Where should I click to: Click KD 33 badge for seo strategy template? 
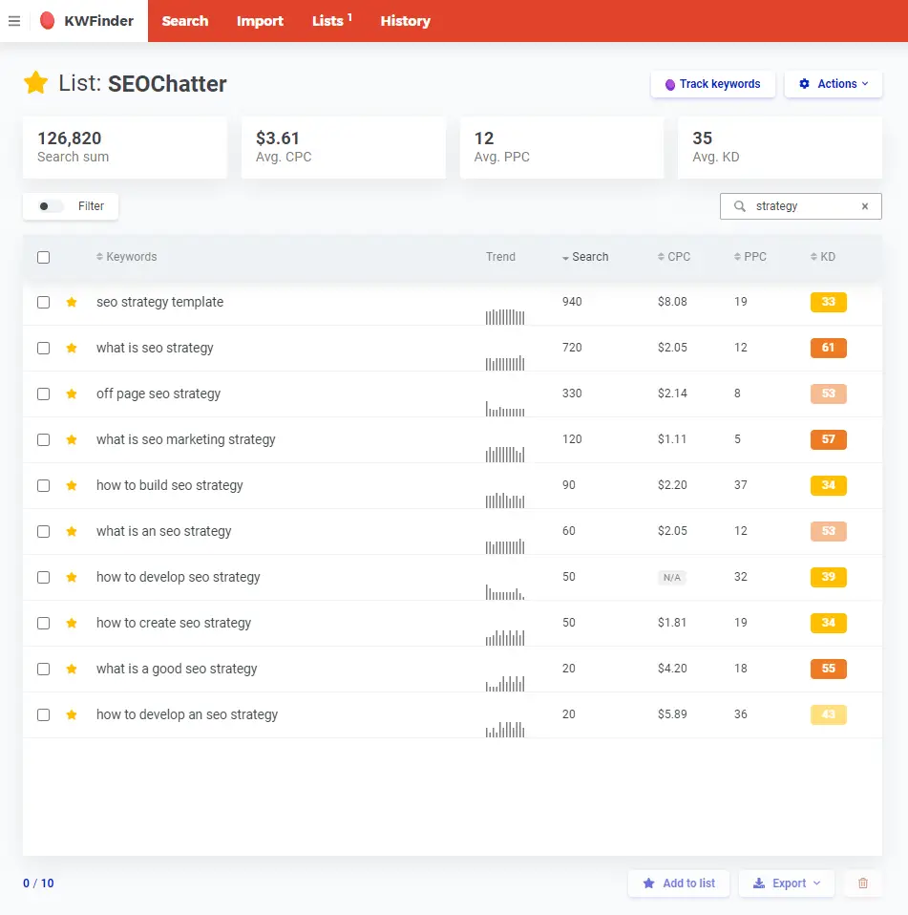coord(828,302)
